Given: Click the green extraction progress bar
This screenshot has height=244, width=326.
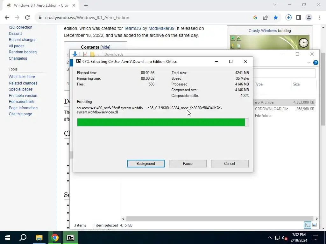Looking at the screenshot, I should pos(163,122).
